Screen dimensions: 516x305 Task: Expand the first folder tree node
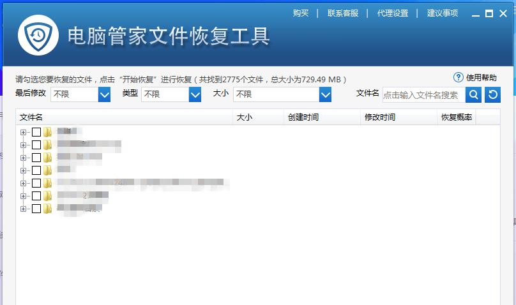tap(23, 133)
